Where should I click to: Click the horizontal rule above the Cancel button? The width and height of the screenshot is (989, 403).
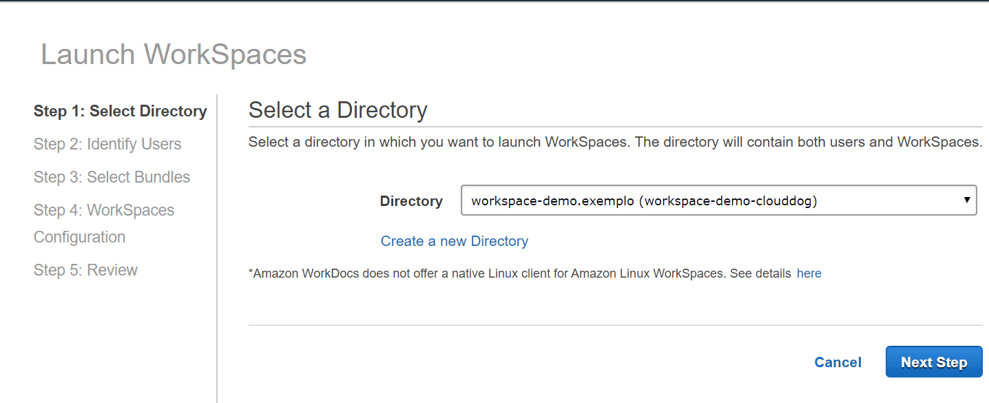click(x=615, y=324)
